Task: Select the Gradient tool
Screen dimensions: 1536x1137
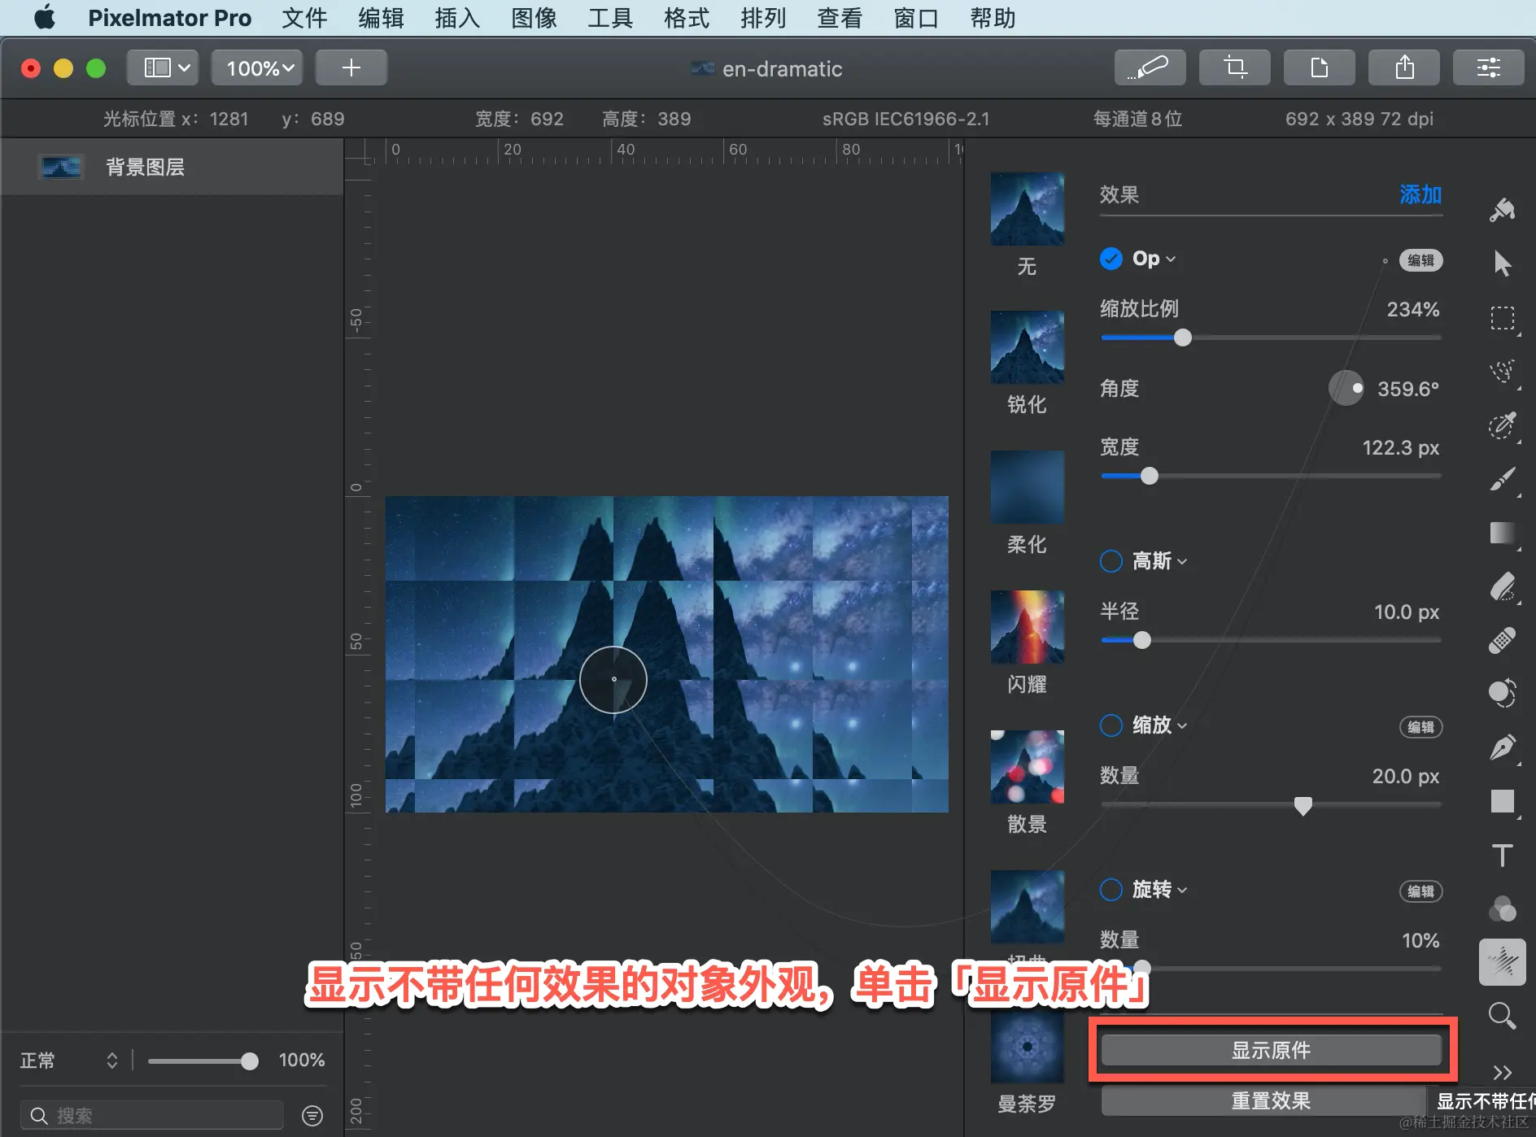Action: (x=1502, y=533)
